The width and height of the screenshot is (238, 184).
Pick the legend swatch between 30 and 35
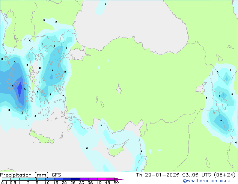(84, 179)
